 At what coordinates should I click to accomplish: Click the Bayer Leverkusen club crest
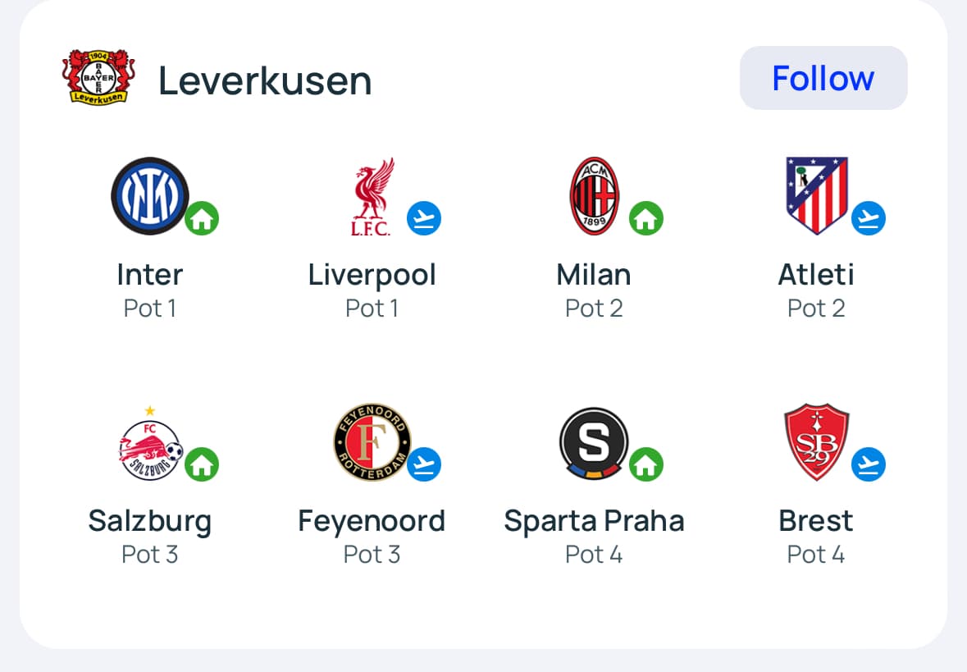click(98, 78)
